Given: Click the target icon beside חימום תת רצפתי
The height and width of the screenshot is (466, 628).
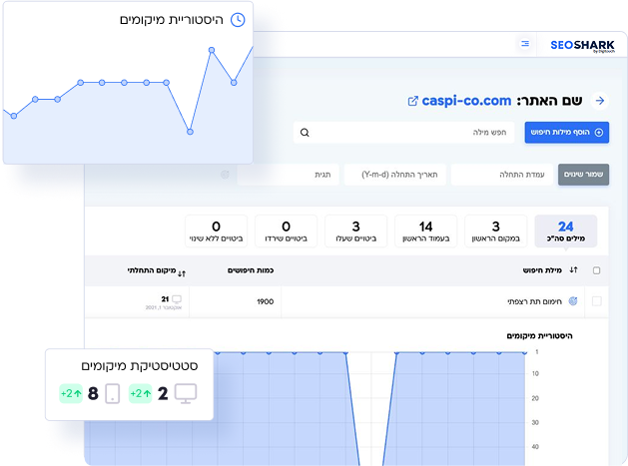Looking at the screenshot, I should pos(573,301).
